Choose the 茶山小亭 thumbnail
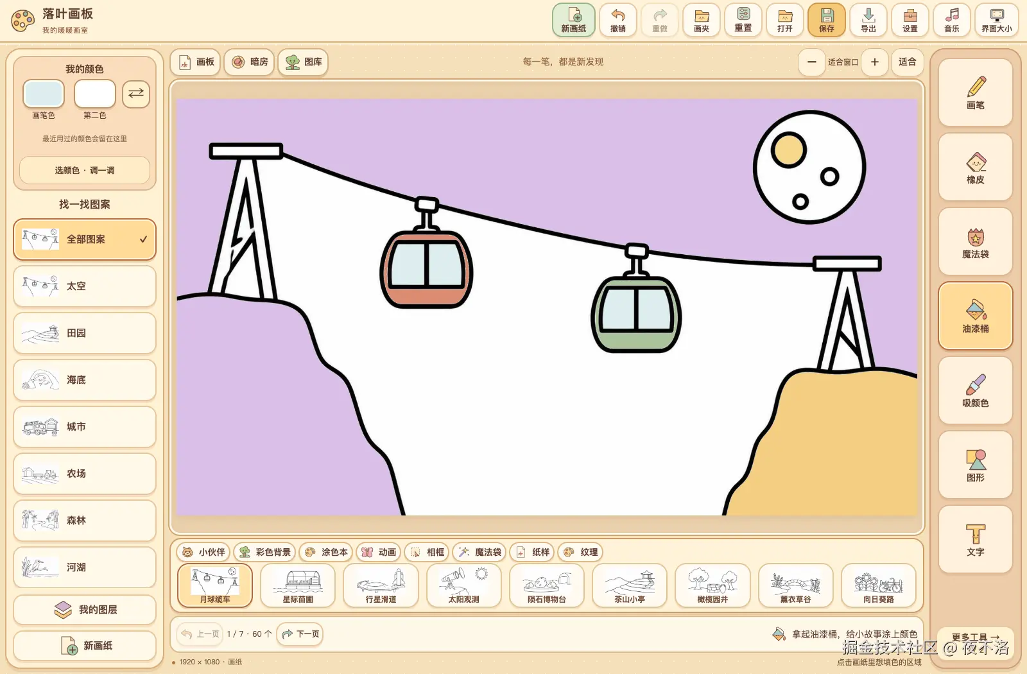1027x674 pixels. pyautogui.click(x=630, y=585)
